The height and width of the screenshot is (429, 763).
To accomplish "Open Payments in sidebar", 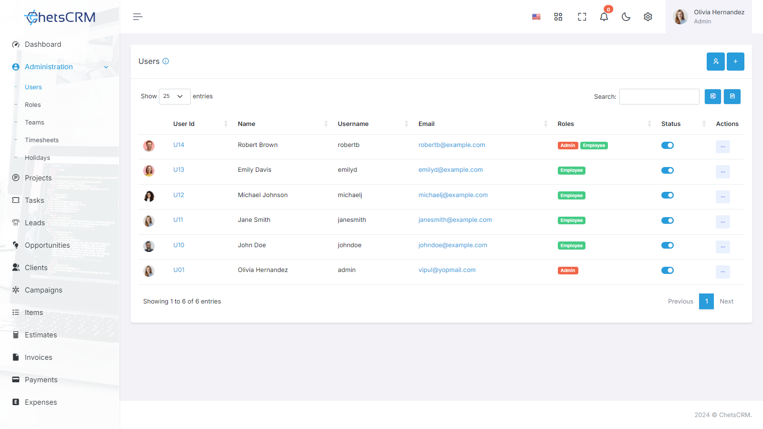I will (x=41, y=380).
